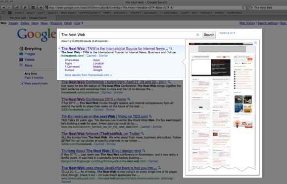Open the Apple sitelink
287x184 pixels.
click(68, 63)
